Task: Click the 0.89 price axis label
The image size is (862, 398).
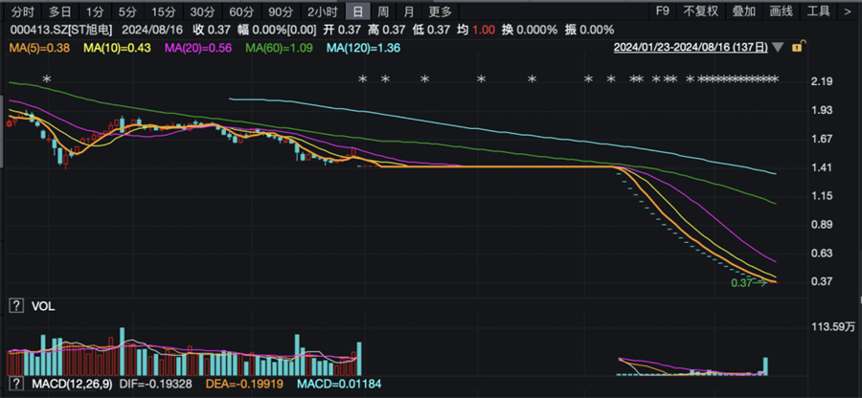Action: (x=822, y=225)
